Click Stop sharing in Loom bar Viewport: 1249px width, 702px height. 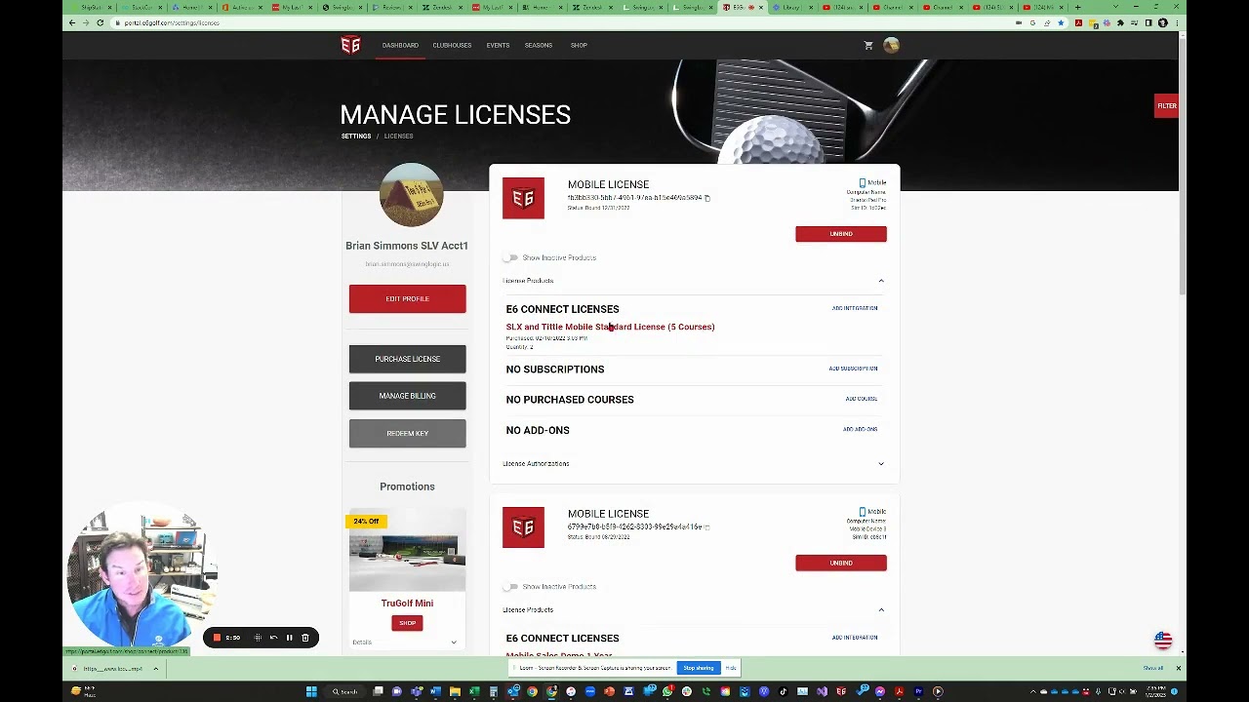[699, 668]
